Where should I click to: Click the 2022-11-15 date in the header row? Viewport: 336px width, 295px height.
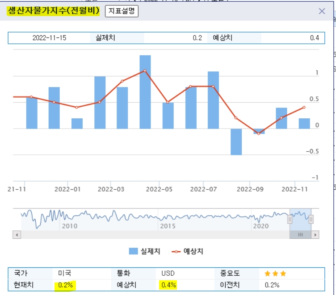pyautogui.click(x=49, y=38)
